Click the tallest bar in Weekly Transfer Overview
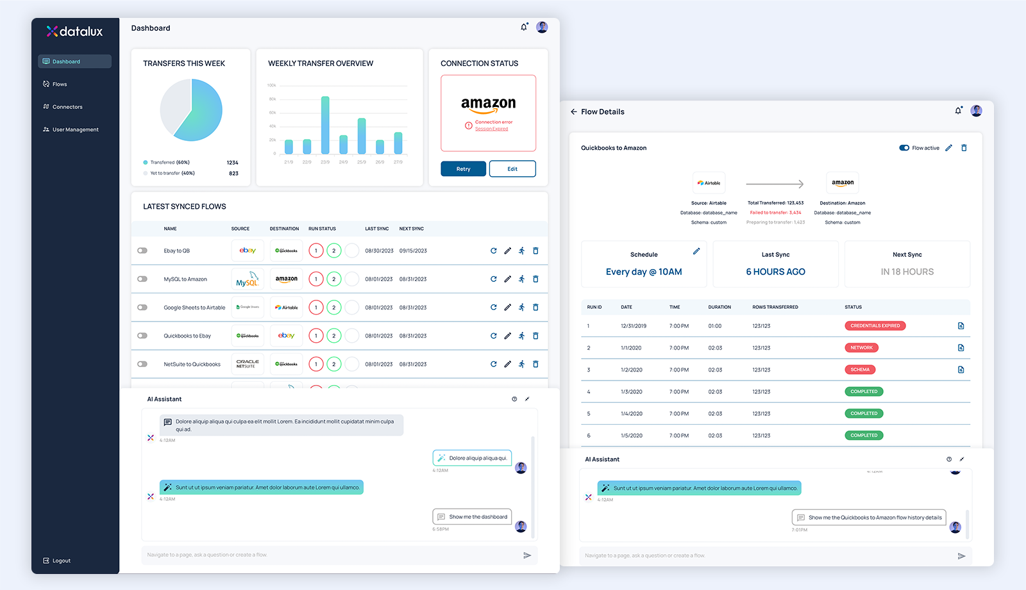The height and width of the screenshot is (590, 1026). click(325, 125)
